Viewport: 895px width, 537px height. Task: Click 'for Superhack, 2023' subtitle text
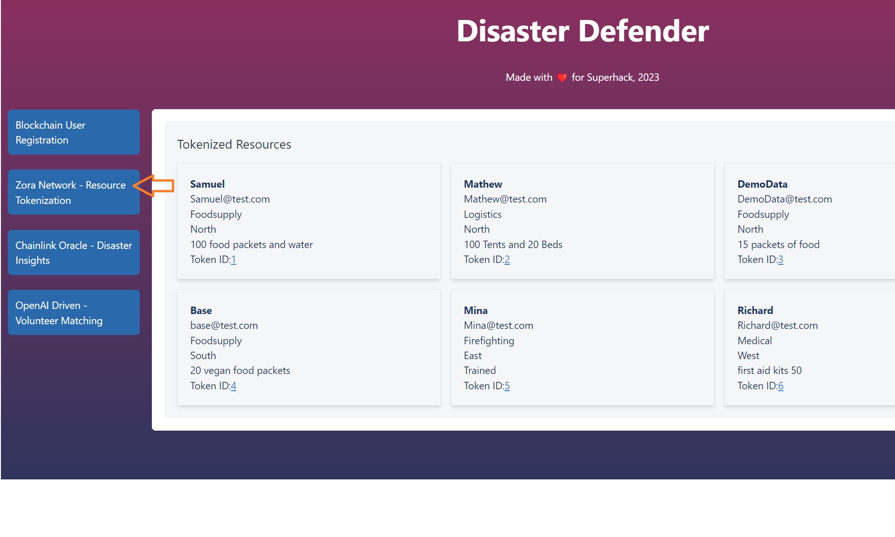coord(615,78)
